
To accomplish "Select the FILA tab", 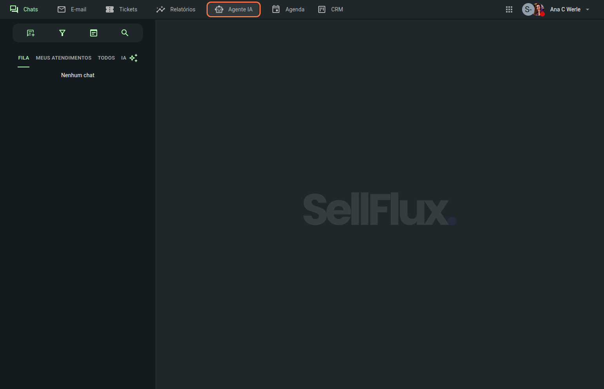I will pos(24,58).
